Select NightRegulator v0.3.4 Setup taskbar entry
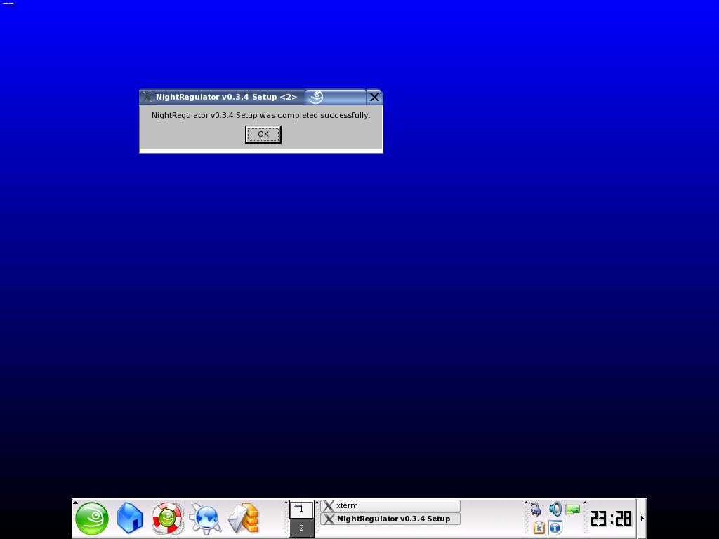This screenshot has height=539, width=719. click(x=390, y=519)
